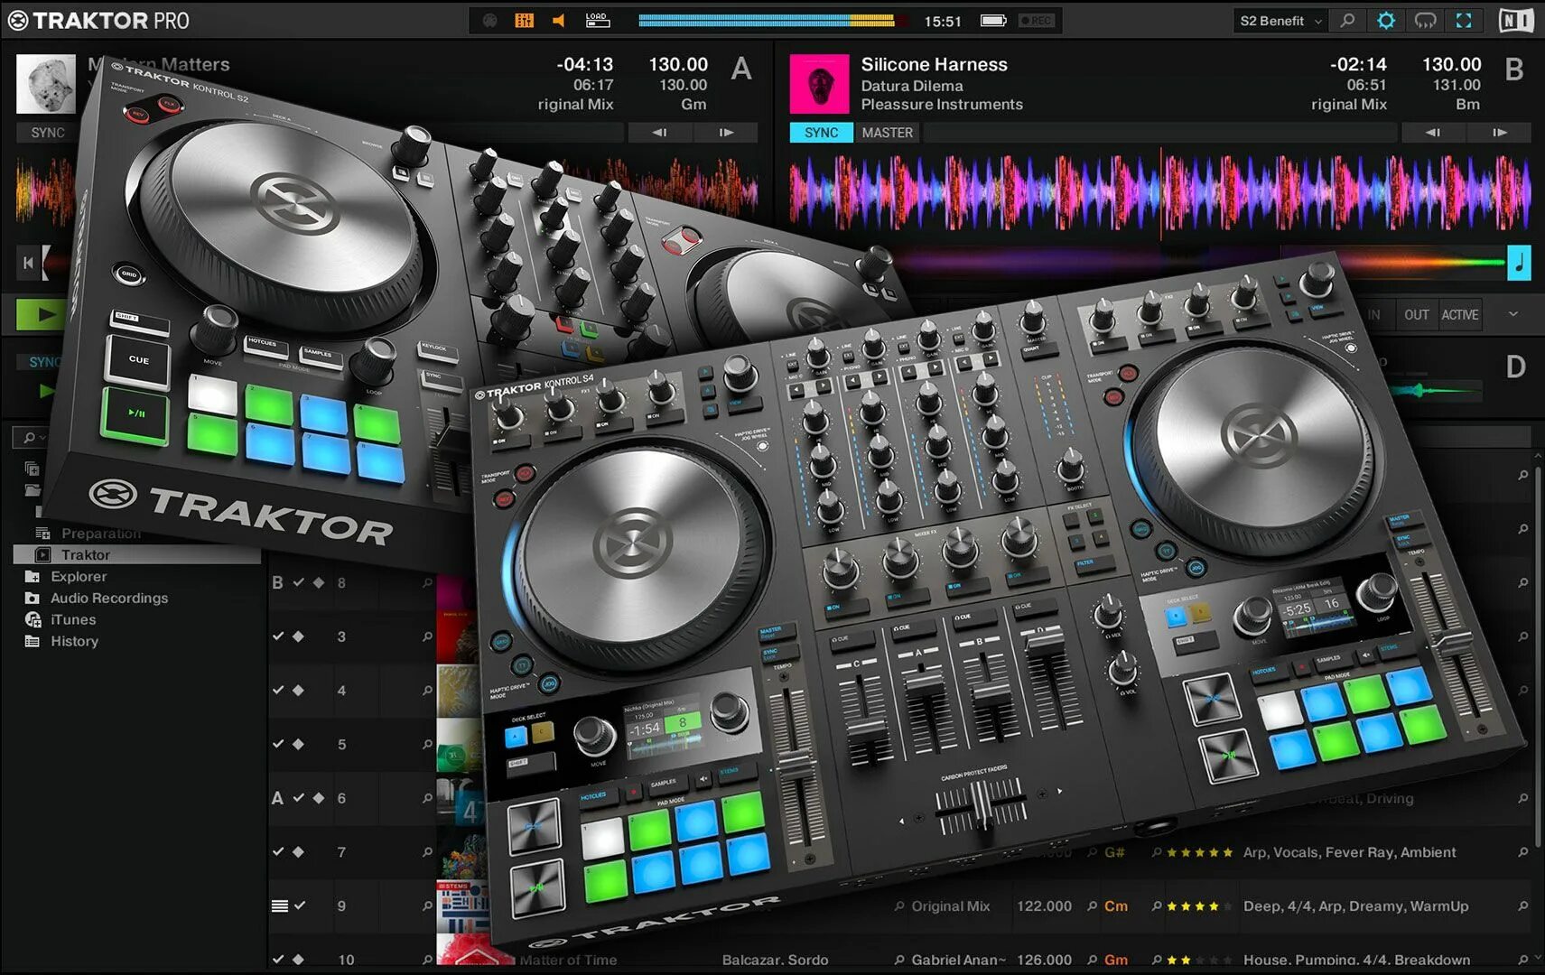The height and width of the screenshot is (975, 1545).
Task: Toggle SYNC on deck A
Action: click(x=48, y=133)
